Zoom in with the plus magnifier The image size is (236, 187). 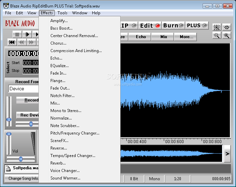[227, 35]
